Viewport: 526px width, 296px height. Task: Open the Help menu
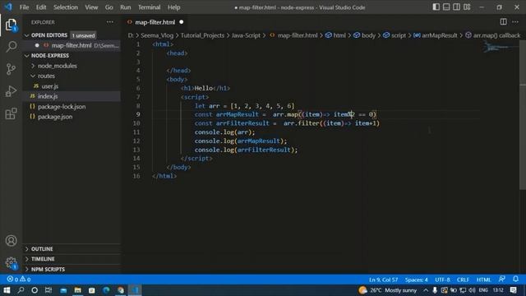(x=173, y=7)
